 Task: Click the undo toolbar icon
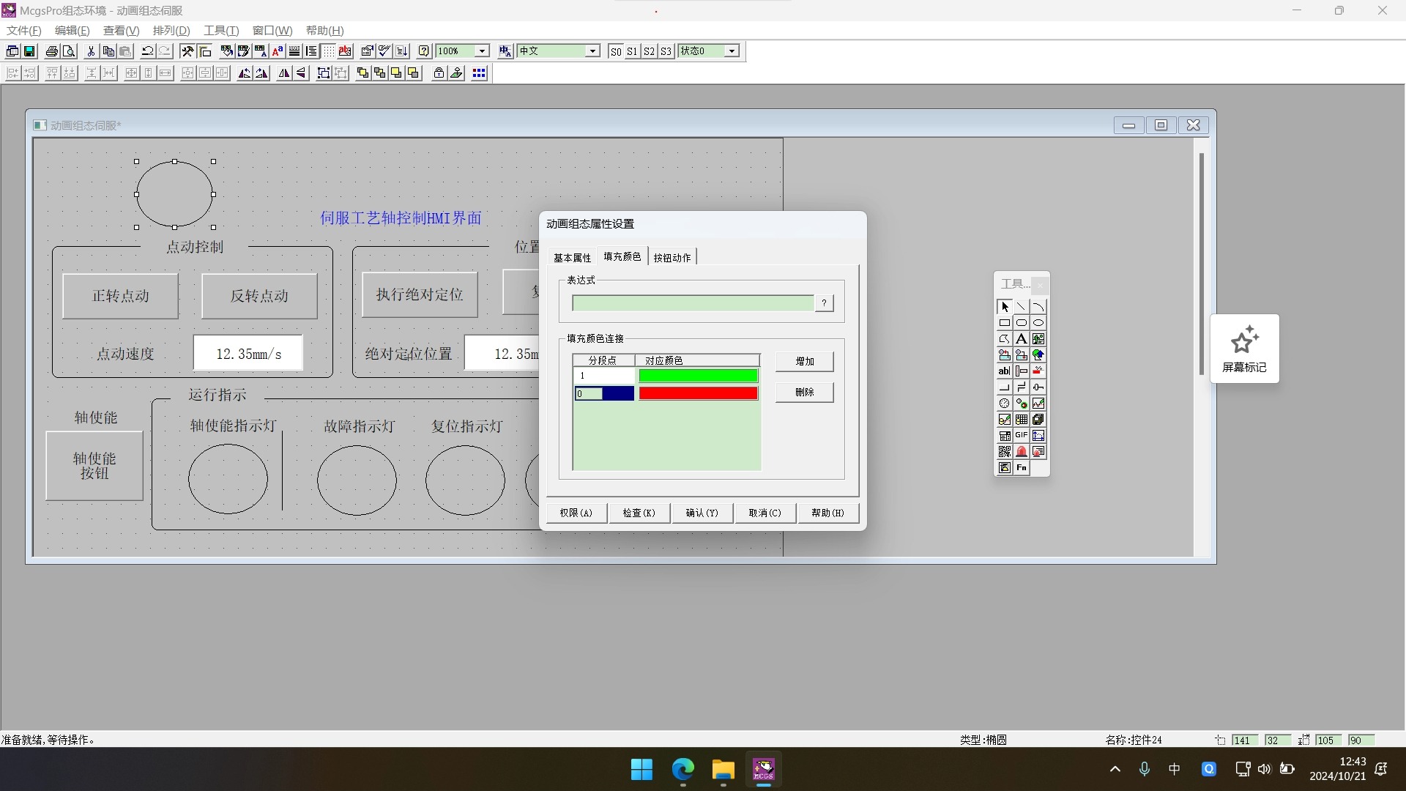[x=147, y=51]
